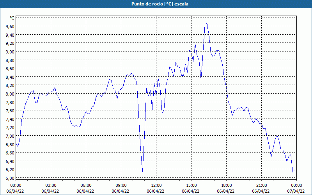Select the 6,20 y-axis value
The height and width of the screenshot is (195, 312).
pyautogui.click(x=10, y=170)
